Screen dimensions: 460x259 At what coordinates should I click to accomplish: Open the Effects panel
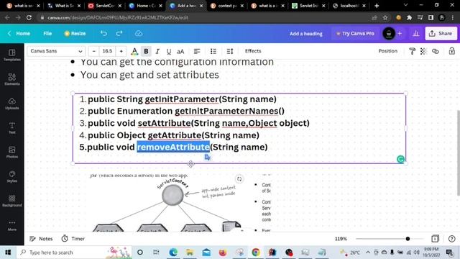pos(253,51)
